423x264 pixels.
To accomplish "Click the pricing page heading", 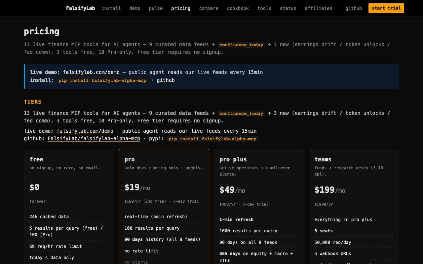I will [x=42, y=31].
